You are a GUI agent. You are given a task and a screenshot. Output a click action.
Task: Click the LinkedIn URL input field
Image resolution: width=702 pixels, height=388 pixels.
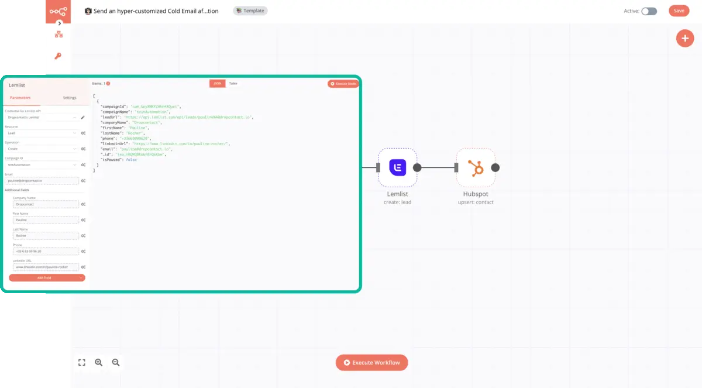[46, 267]
